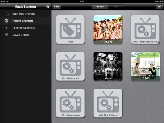Open the Oasis channel thumbnail

tap(108, 66)
